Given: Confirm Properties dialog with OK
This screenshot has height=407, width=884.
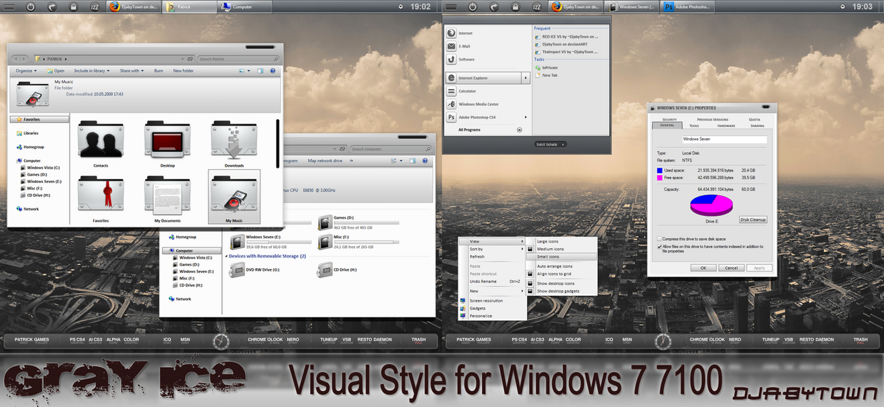Looking at the screenshot, I should (x=703, y=268).
